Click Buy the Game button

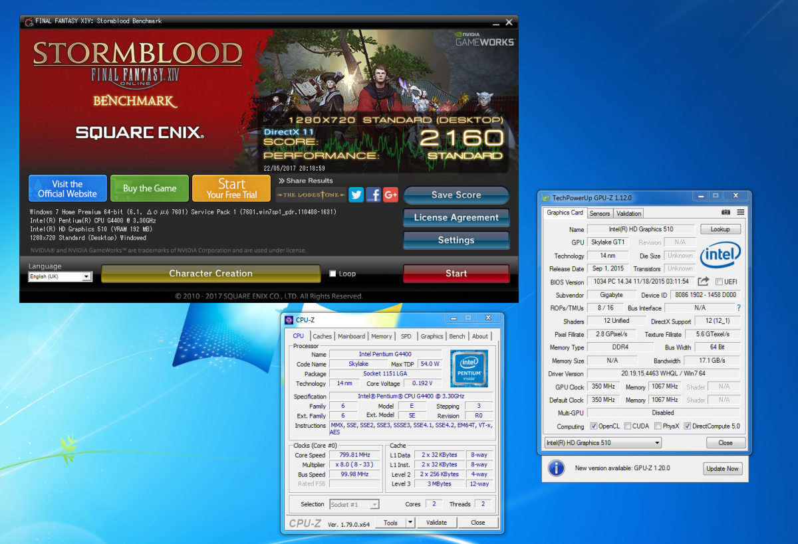150,189
